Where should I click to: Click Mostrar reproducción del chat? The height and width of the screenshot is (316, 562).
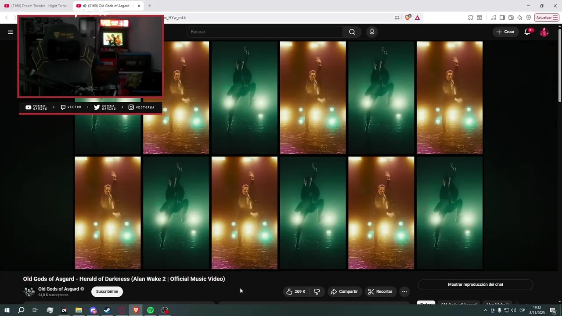click(x=476, y=284)
